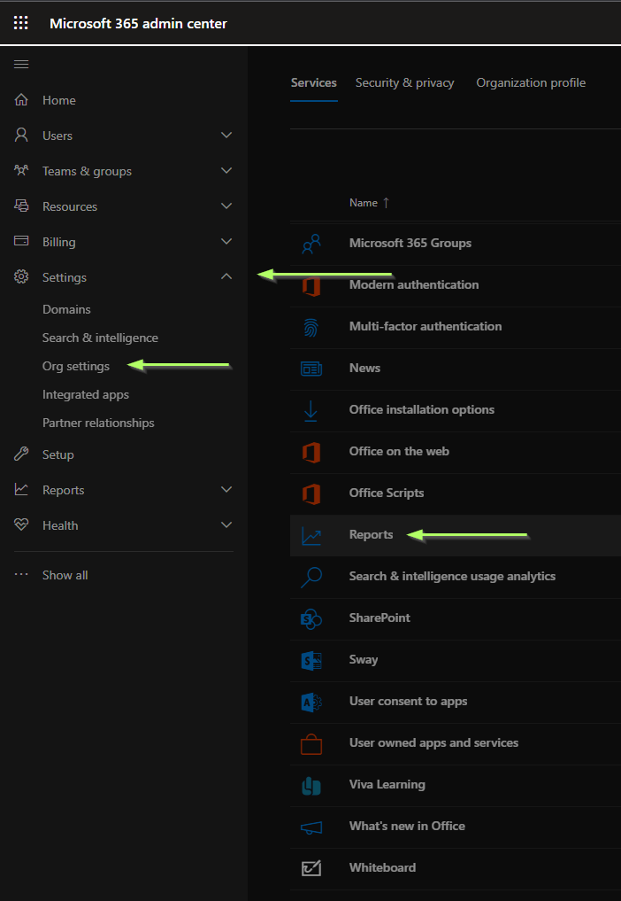
Task: Collapse navigation with the hamburger icon
Action: point(21,65)
